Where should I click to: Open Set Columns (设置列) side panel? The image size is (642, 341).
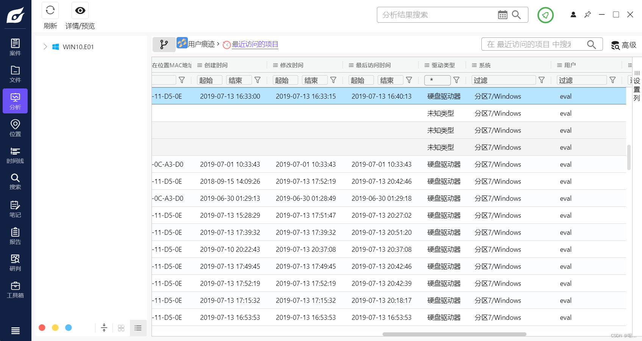(637, 86)
